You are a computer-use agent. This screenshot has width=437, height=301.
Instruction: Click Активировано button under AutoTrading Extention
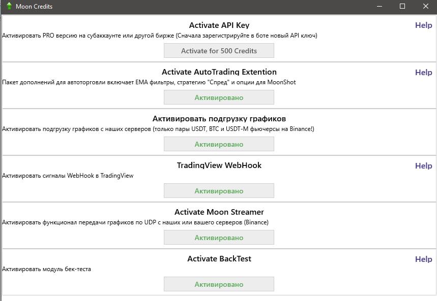(x=219, y=97)
